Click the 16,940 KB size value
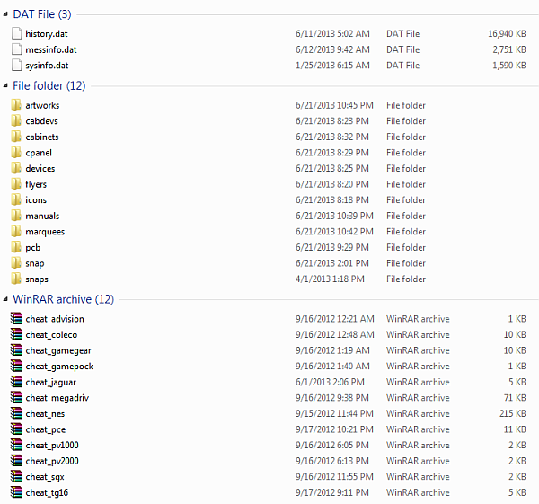Viewport: 539px width, 504px height. click(507, 34)
